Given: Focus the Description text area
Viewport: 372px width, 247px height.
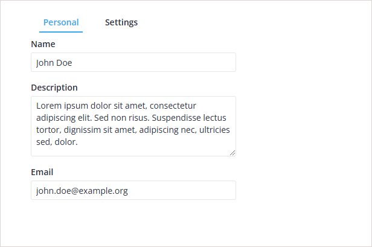Looking at the screenshot, I should pyautogui.click(x=133, y=150).
